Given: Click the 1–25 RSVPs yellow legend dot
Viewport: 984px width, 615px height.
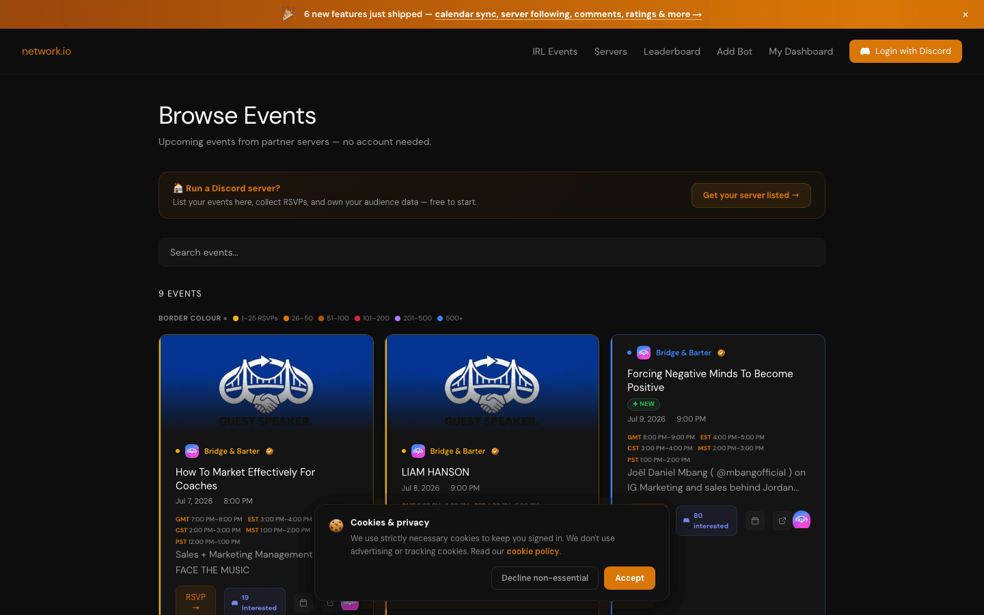Looking at the screenshot, I should pos(236,318).
